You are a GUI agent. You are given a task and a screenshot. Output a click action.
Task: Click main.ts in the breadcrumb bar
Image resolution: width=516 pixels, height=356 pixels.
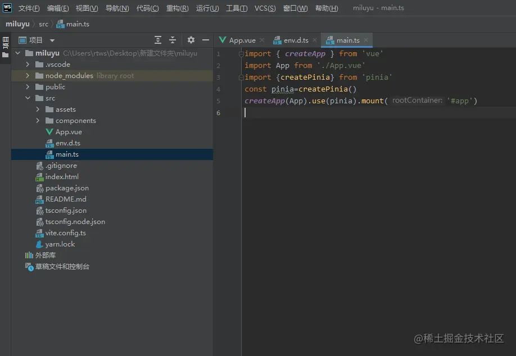(x=73, y=24)
